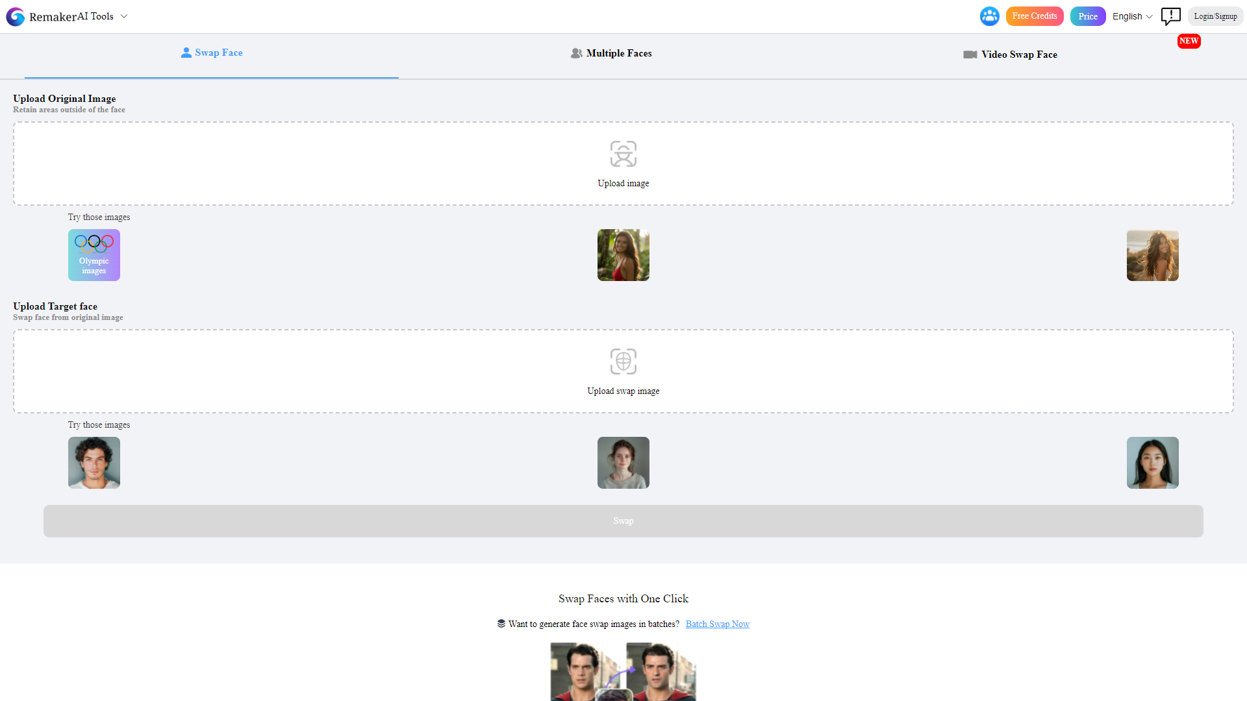Image resolution: width=1247 pixels, height=701 pixels.
Task: Open the Video Swap Face tab
Action: point(1018,55)
